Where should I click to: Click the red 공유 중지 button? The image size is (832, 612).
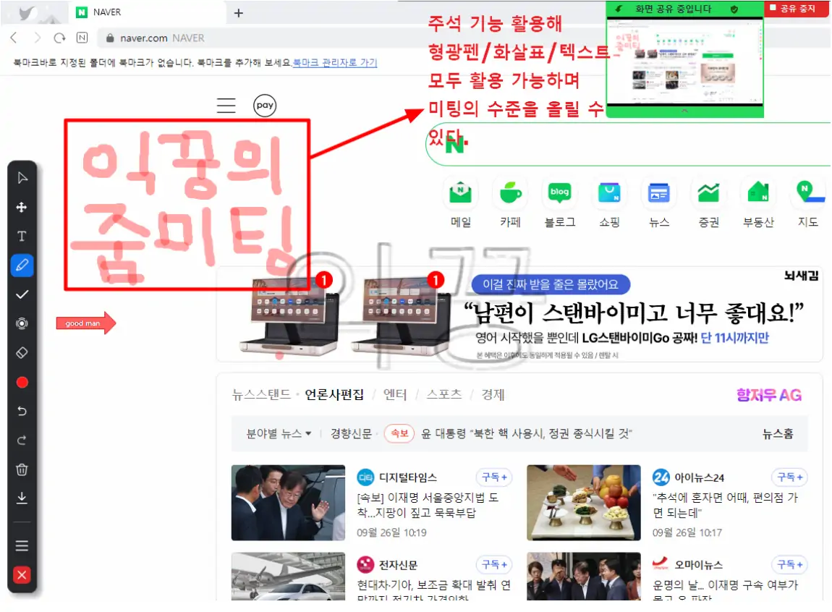tap(796, 9)
